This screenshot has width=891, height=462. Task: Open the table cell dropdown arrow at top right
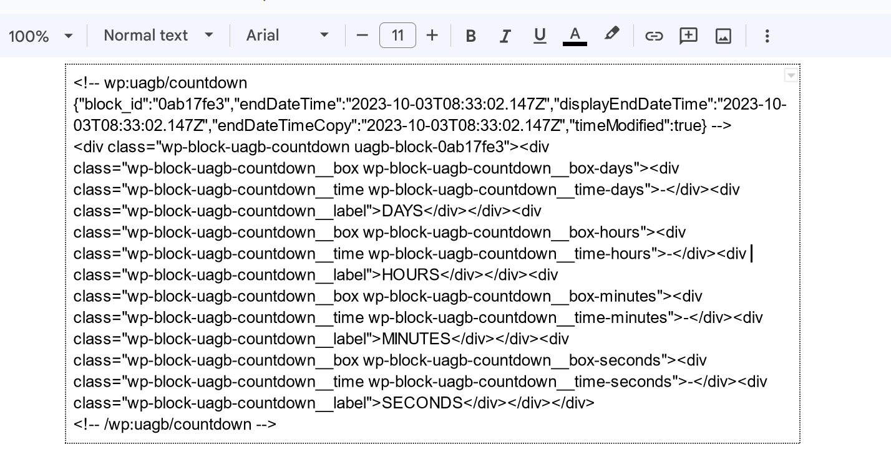[x=791, y=75]
